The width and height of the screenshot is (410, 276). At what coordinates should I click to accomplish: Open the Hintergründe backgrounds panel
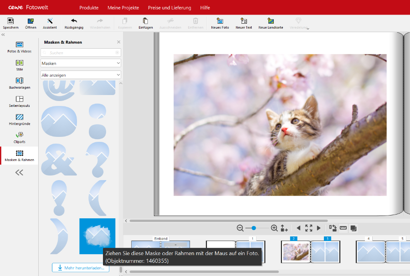coord(19,120)
